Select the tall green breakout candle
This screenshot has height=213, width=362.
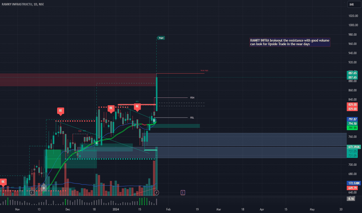(x=157, y=94)
